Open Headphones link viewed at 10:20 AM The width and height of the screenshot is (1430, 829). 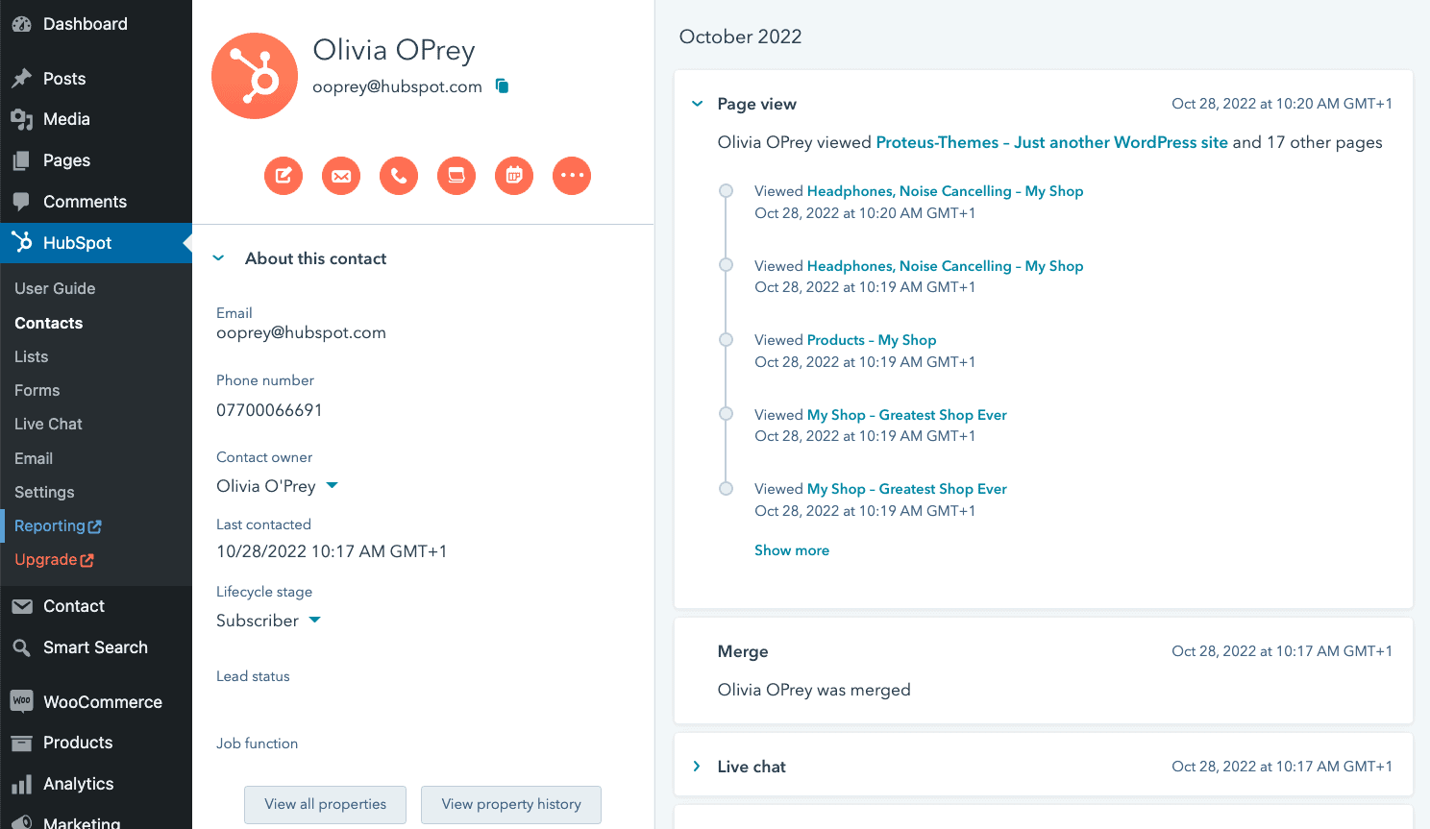click(x=946, y=191)
